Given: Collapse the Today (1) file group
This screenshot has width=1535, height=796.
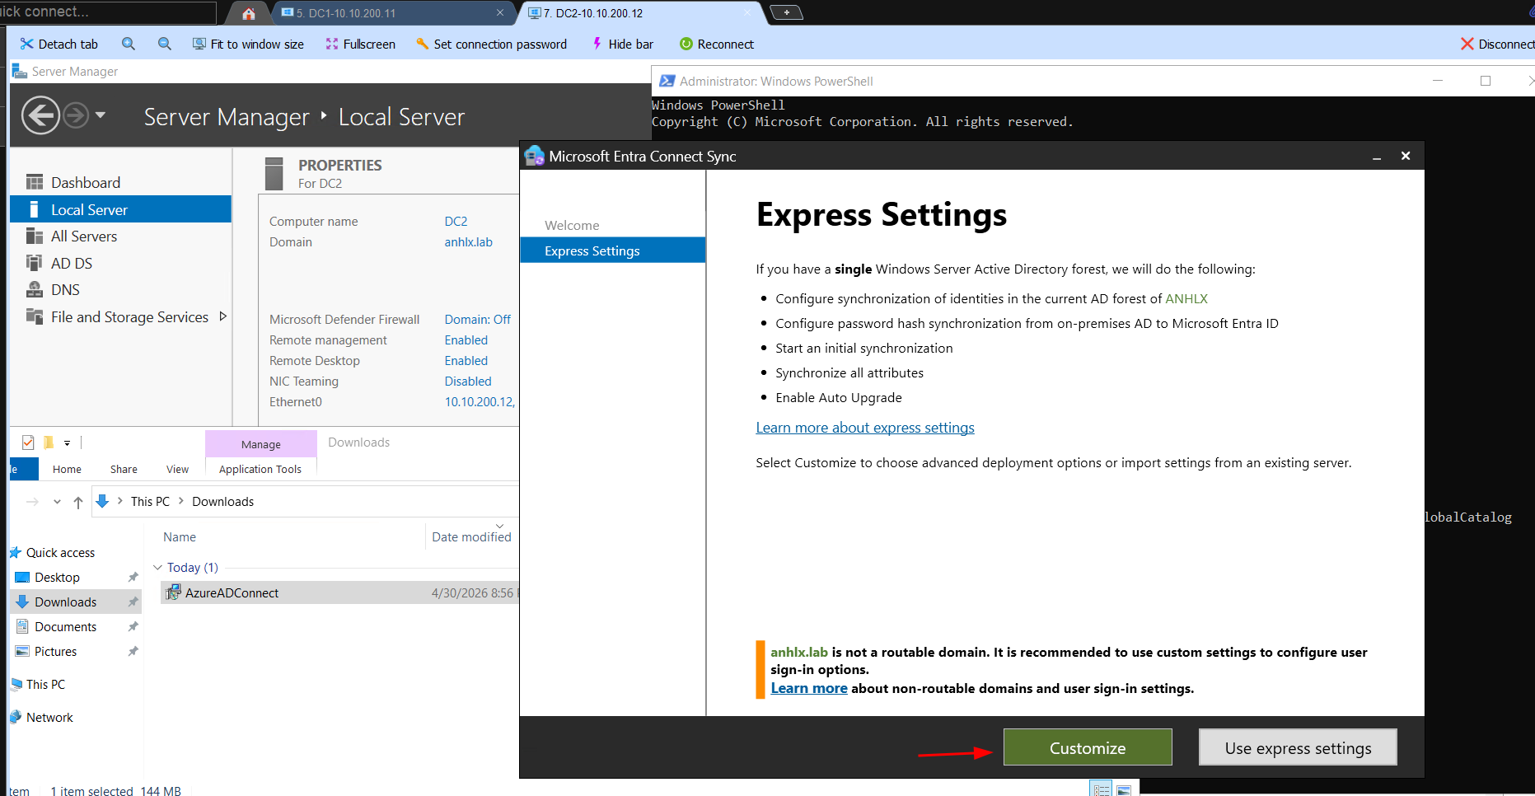Looking at the screenshot, I should [158, 568].
